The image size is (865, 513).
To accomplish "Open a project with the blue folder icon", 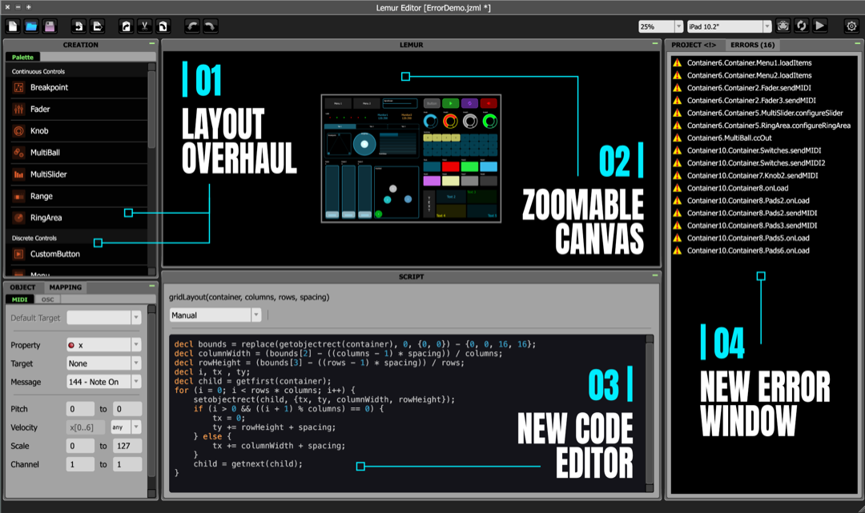I will (31, 26).
